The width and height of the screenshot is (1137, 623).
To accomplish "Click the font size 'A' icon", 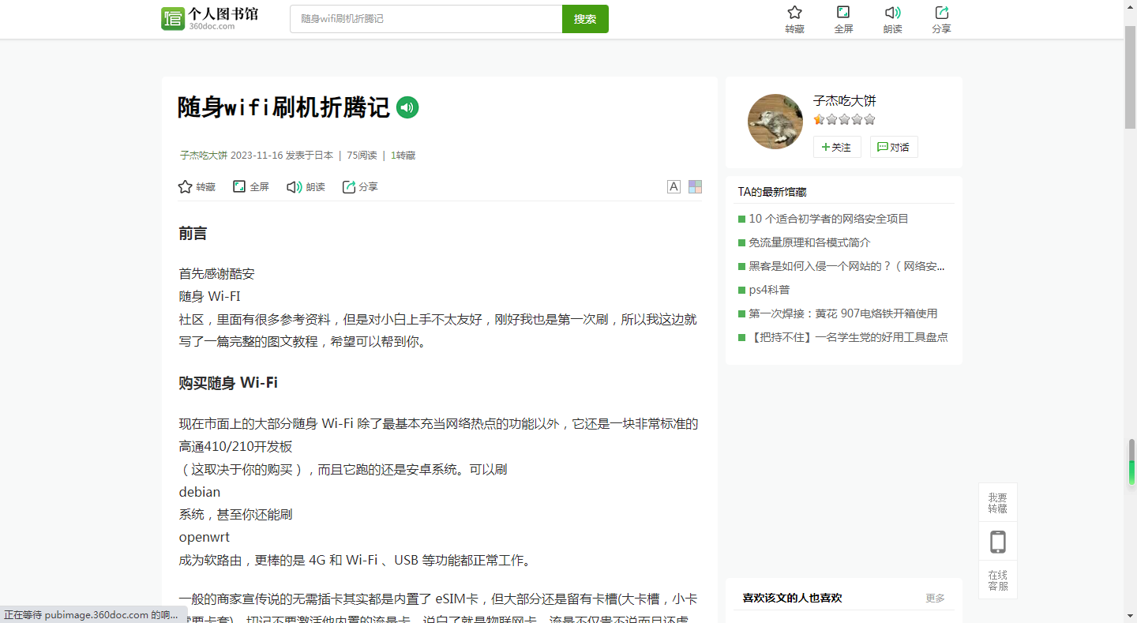I will coord(674,187).
